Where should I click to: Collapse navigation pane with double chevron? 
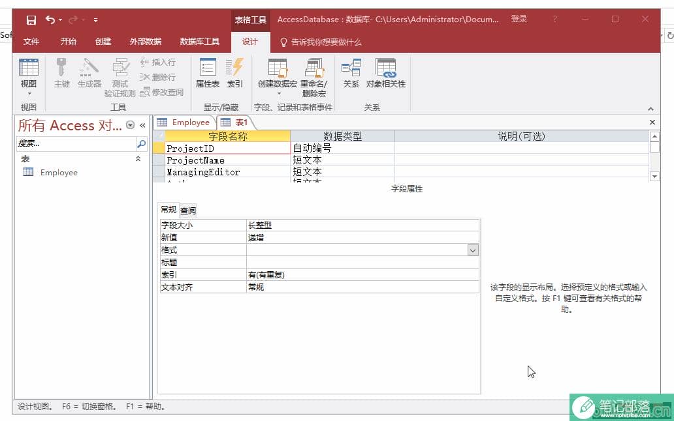(x=143, y=125)
